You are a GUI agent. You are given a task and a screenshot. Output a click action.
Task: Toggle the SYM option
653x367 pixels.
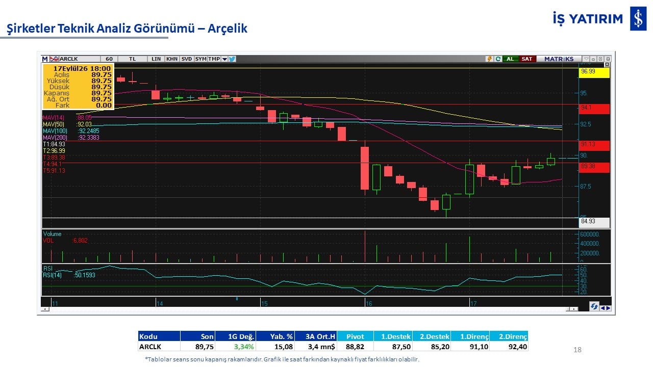(200, 59)
